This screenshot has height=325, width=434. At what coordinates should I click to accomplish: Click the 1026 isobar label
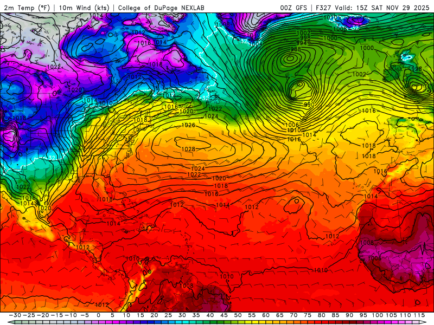(188, 125)
